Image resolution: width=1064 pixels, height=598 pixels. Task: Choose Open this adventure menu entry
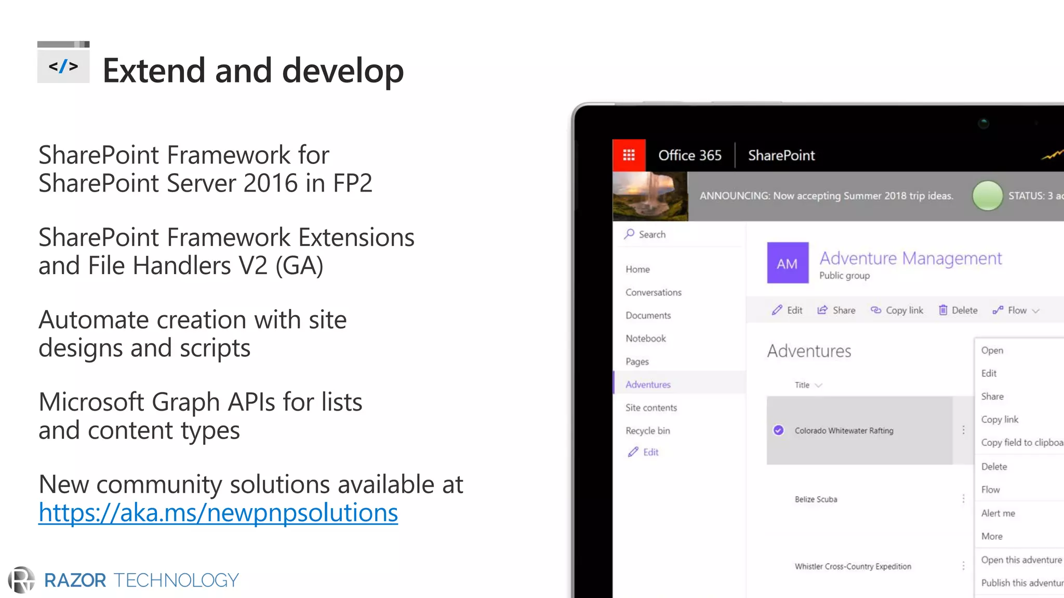coord(1021,560)
